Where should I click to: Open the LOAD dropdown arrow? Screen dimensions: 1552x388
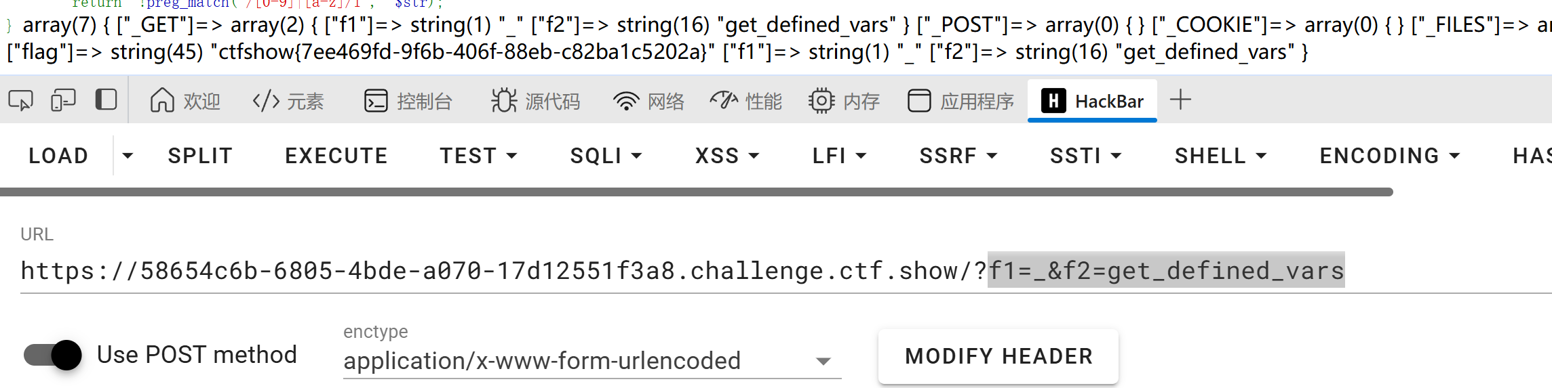(x=128, y=156)
